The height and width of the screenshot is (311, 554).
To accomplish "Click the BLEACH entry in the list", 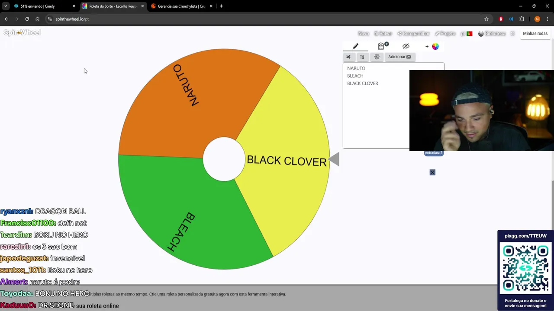I will pyautogui.click(x=355, y=76).
